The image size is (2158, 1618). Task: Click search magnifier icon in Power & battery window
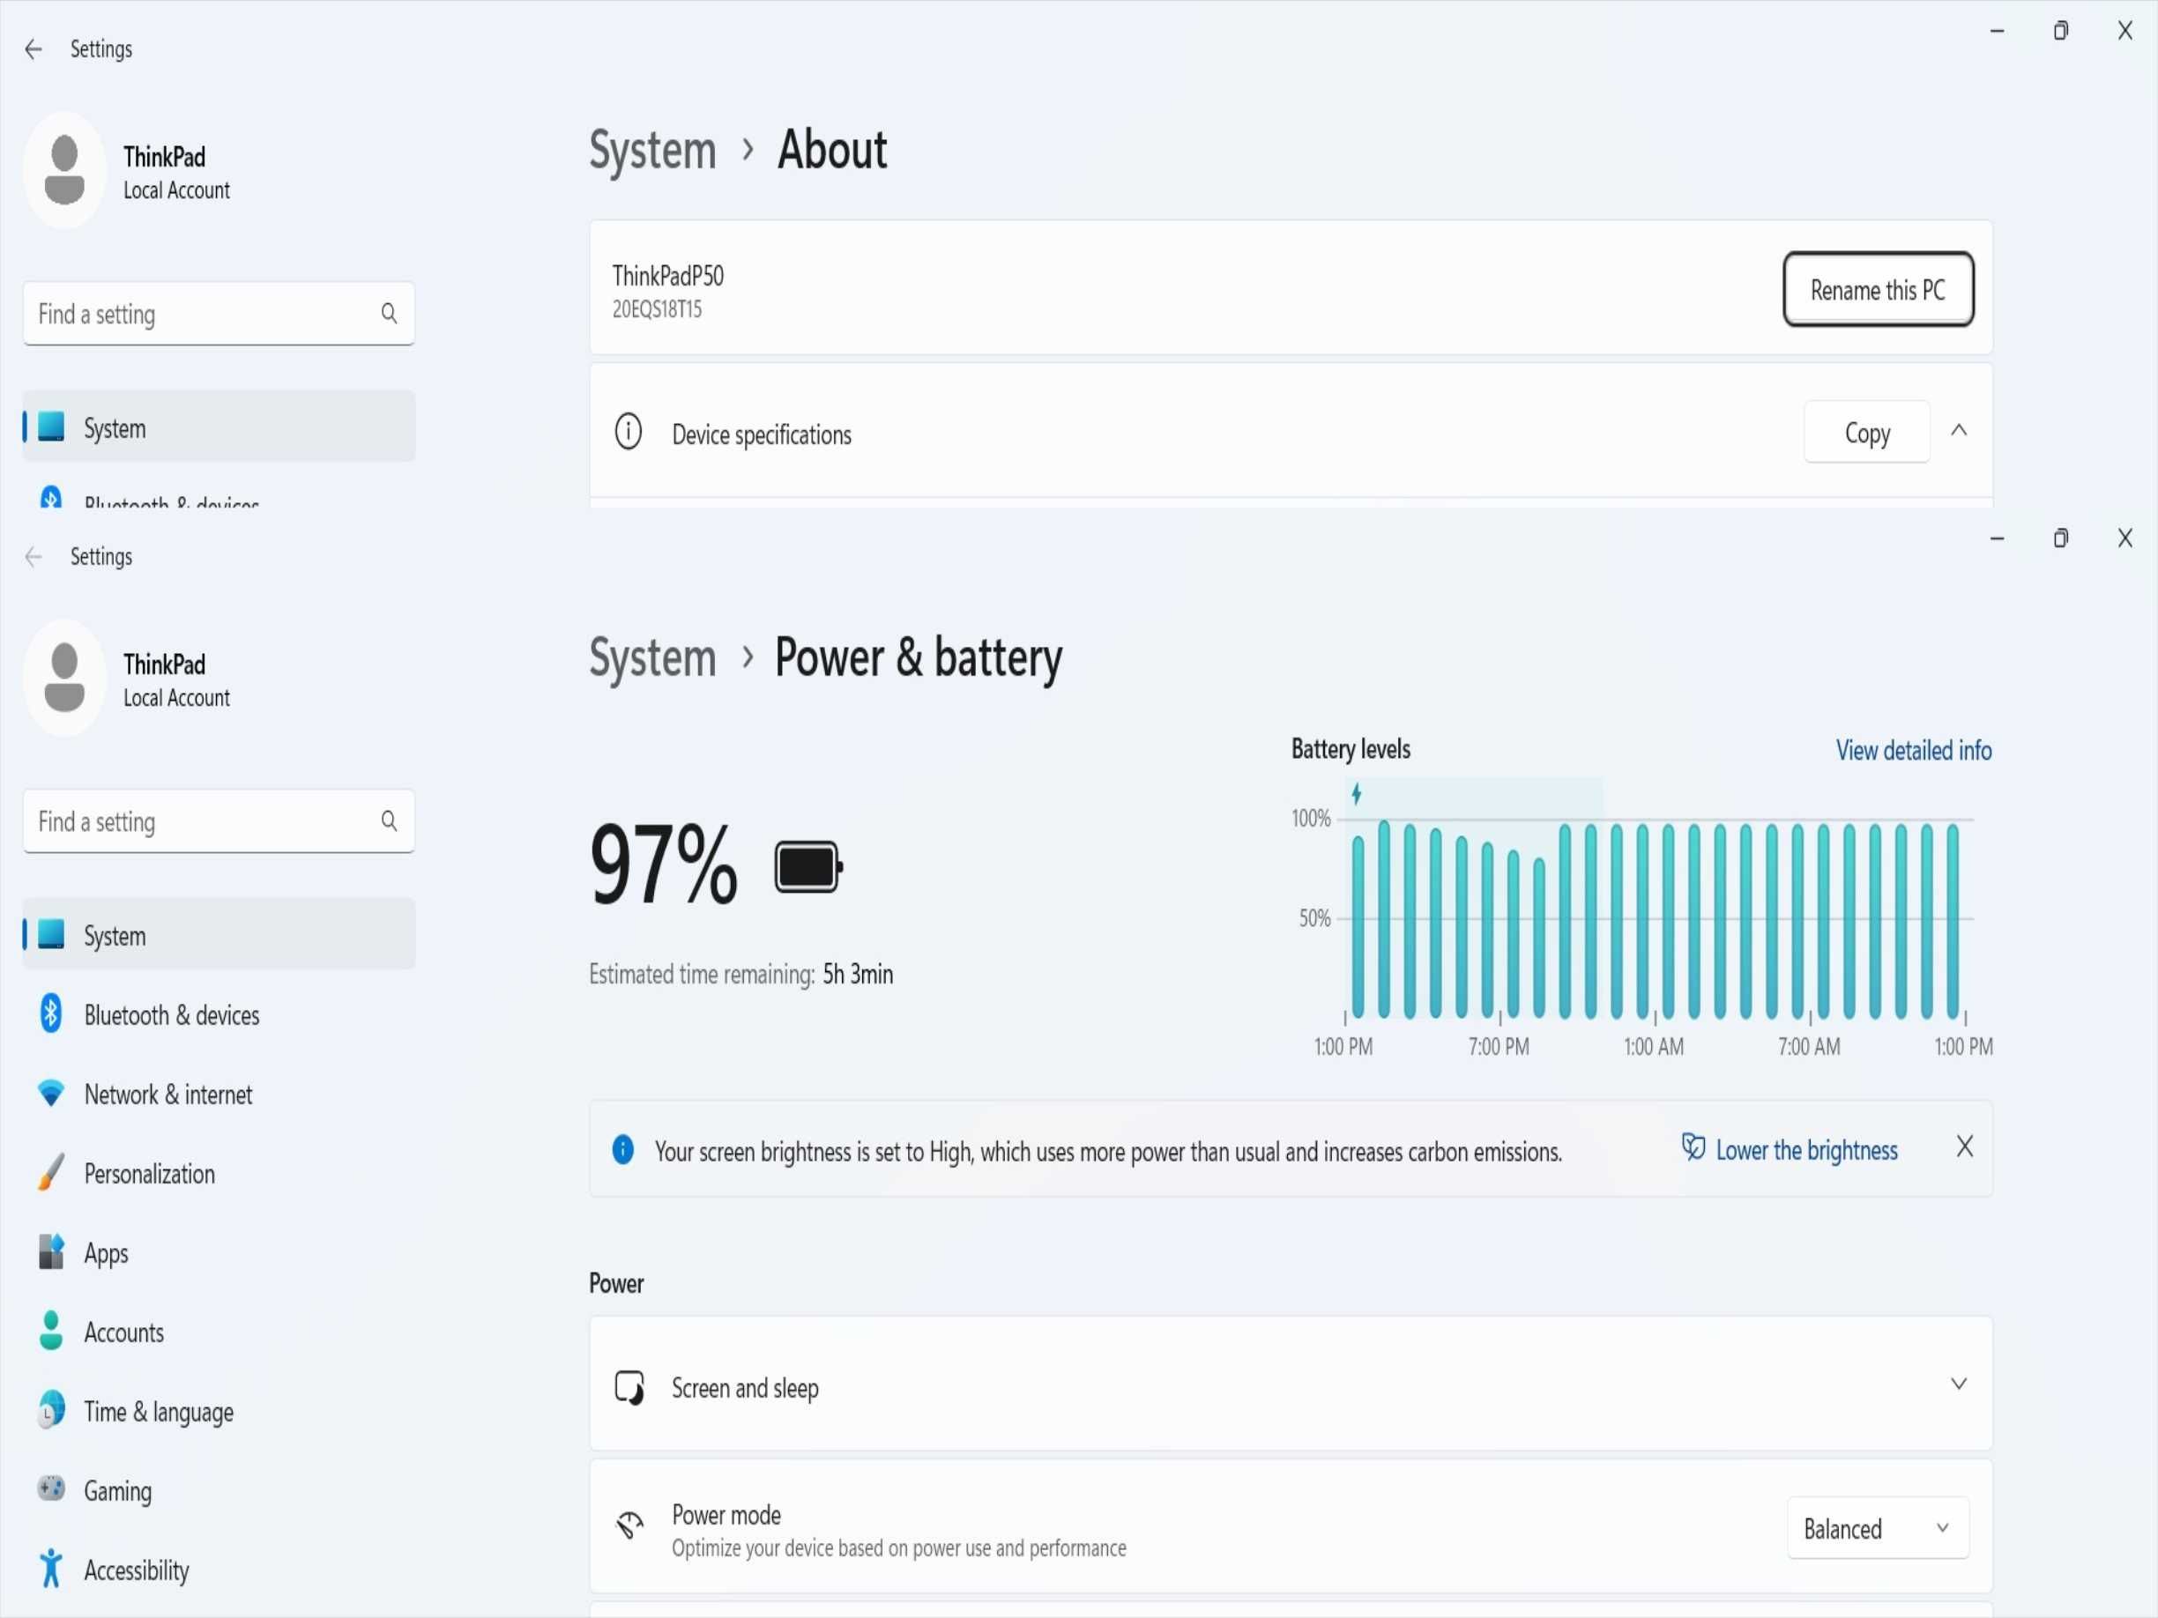390,821
